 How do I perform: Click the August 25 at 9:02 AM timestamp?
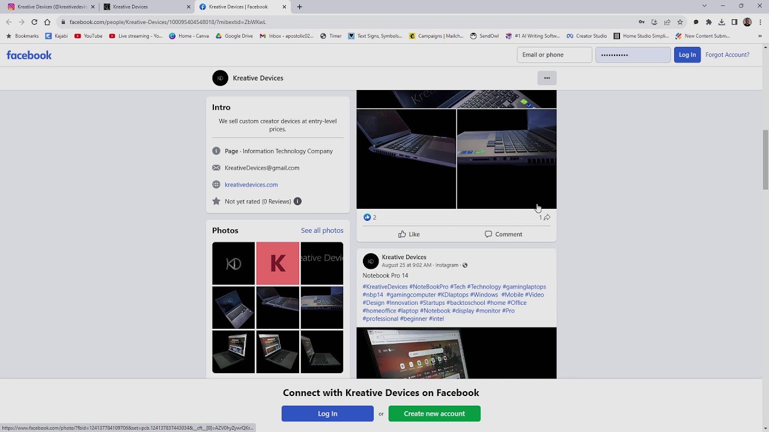[x=407, y=265]
